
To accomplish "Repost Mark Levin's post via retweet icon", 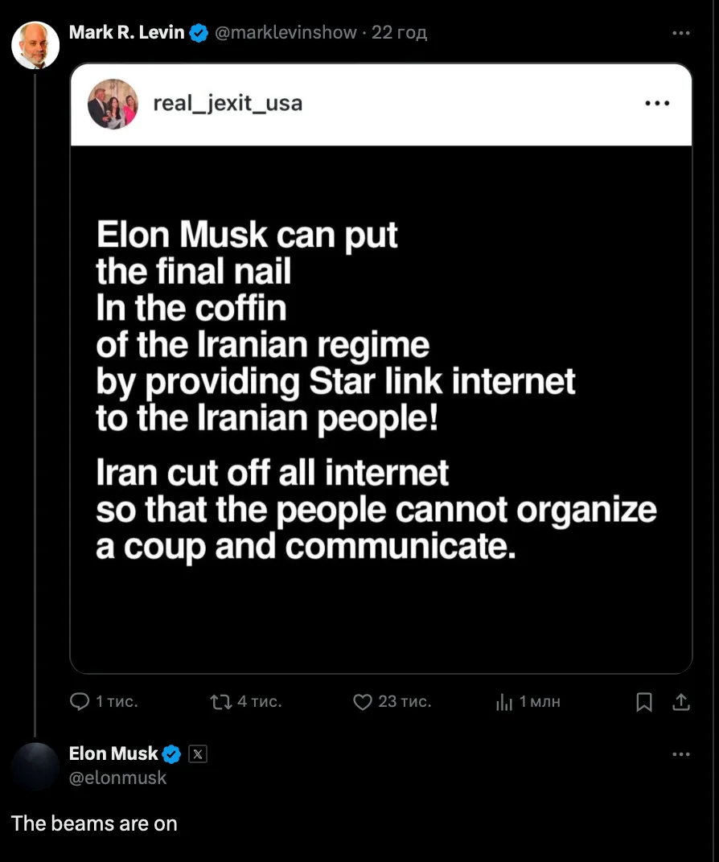I will point(220,702).
